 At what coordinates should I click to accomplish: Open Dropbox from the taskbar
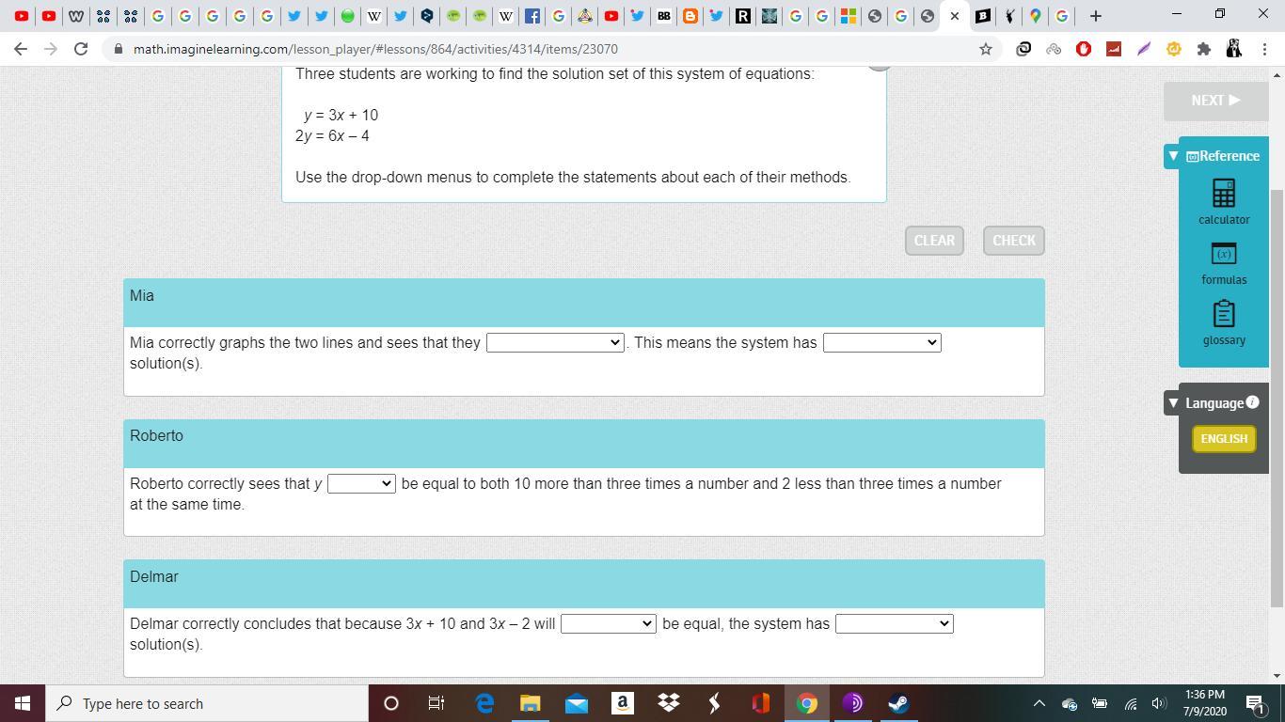click(669, 703)
